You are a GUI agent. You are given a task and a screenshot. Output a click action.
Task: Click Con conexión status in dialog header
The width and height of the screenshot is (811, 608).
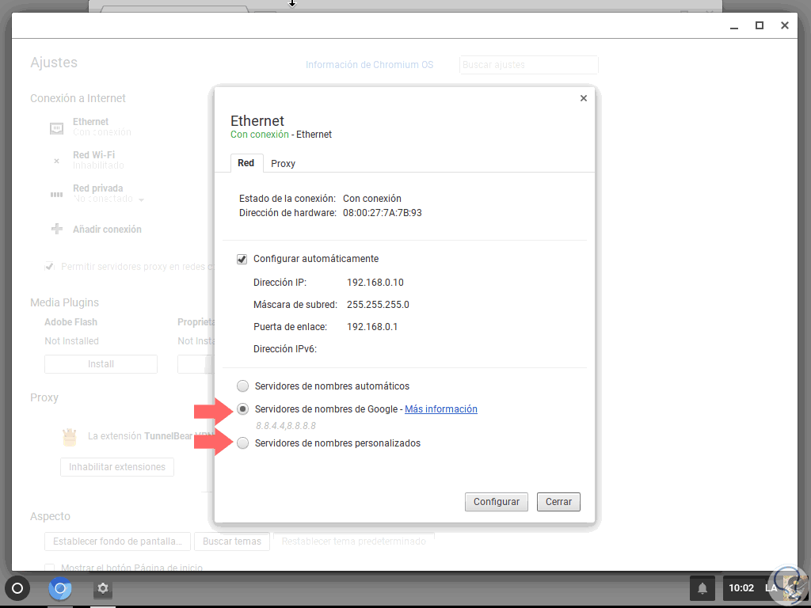260,135
